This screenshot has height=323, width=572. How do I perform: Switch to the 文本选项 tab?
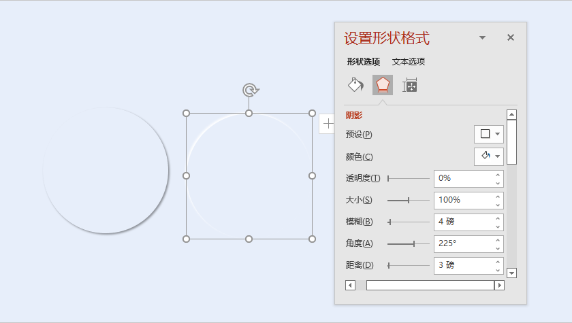pyautogui.click(x=409, y=62)
